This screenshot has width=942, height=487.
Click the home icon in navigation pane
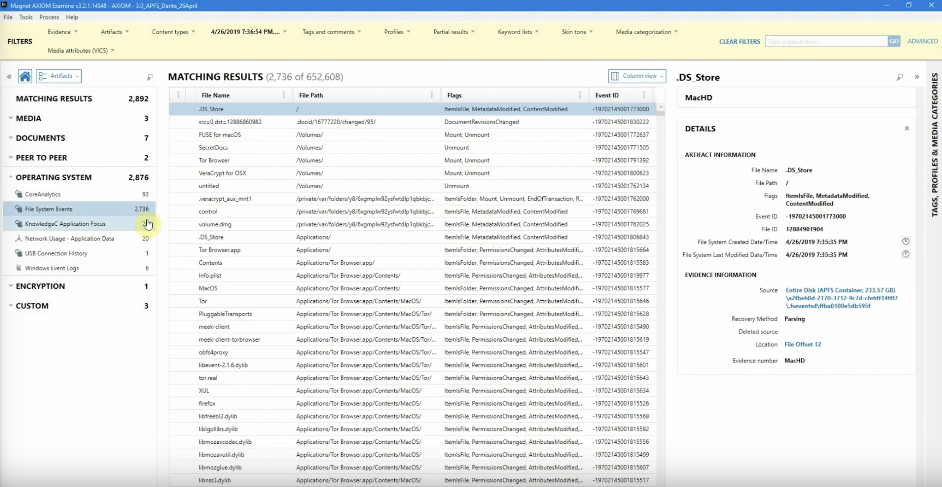click(x=25, y=76)
